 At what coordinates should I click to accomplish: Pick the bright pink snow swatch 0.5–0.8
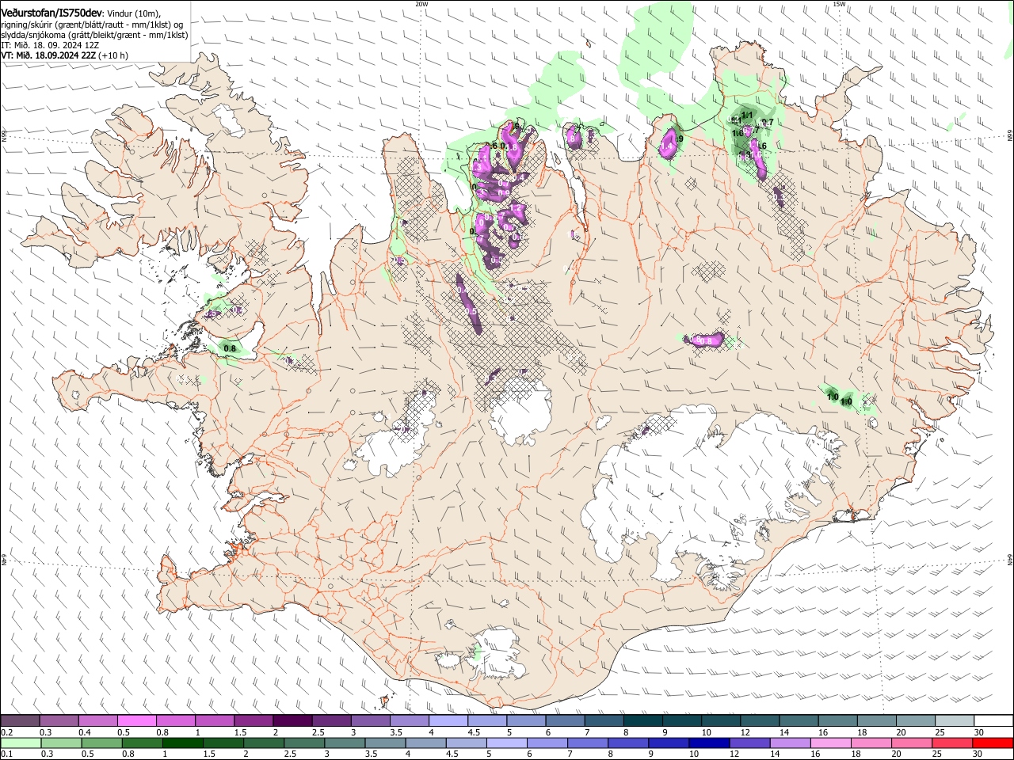136,721
